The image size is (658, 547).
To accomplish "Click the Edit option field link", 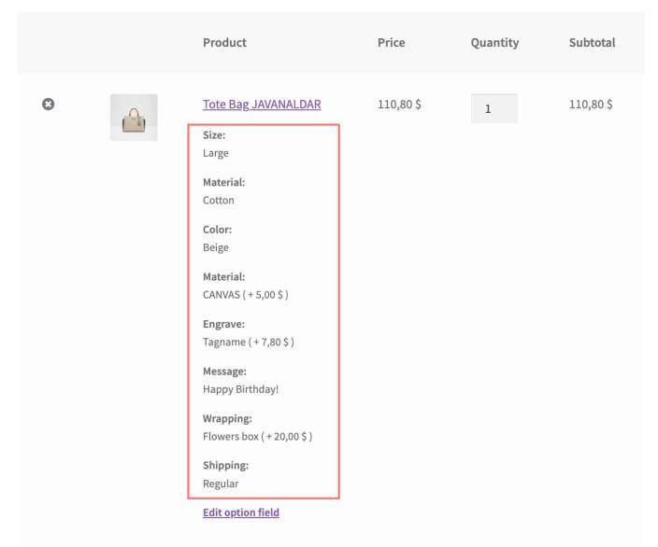I will click(241, 512).
